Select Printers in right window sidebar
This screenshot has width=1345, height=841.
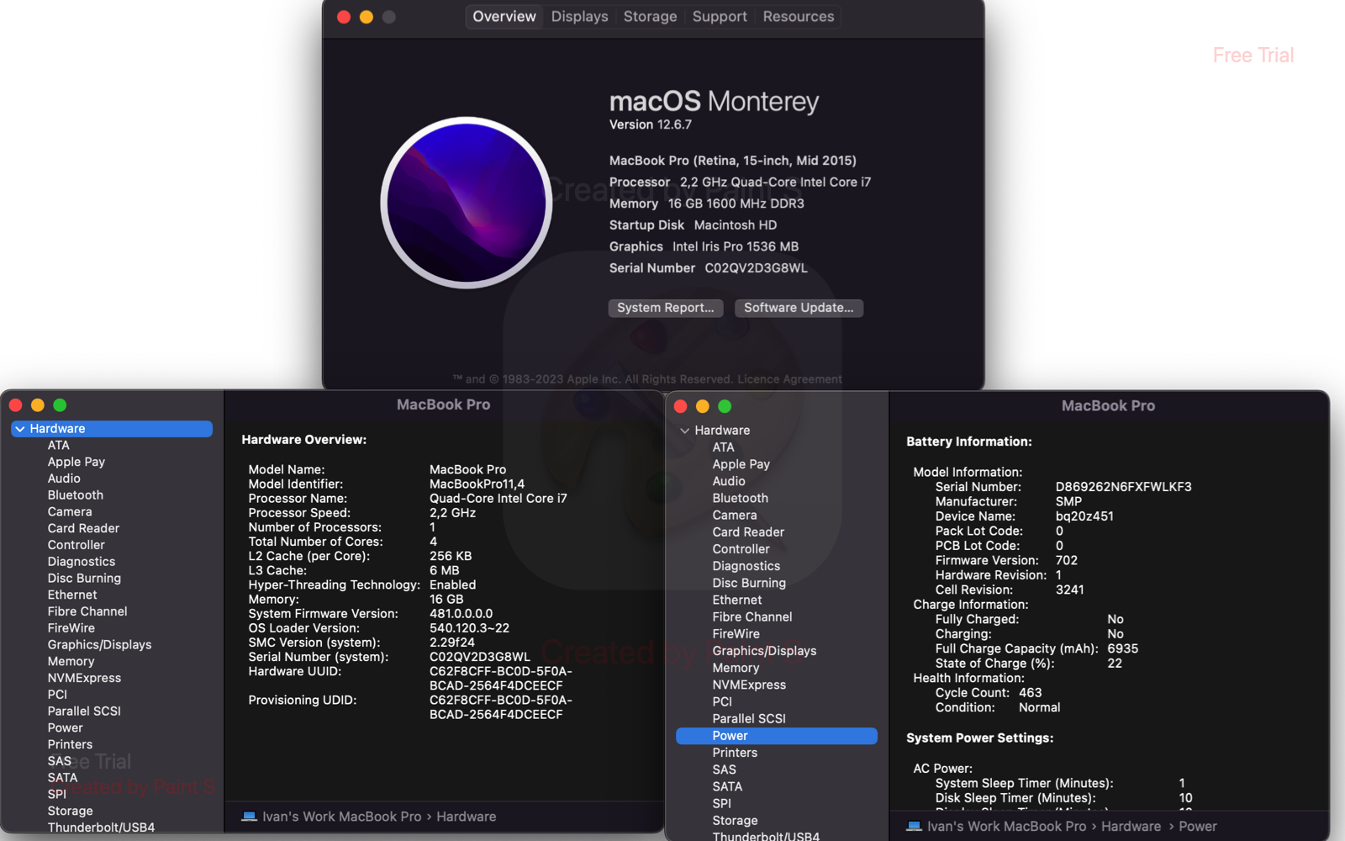point(736,753)
